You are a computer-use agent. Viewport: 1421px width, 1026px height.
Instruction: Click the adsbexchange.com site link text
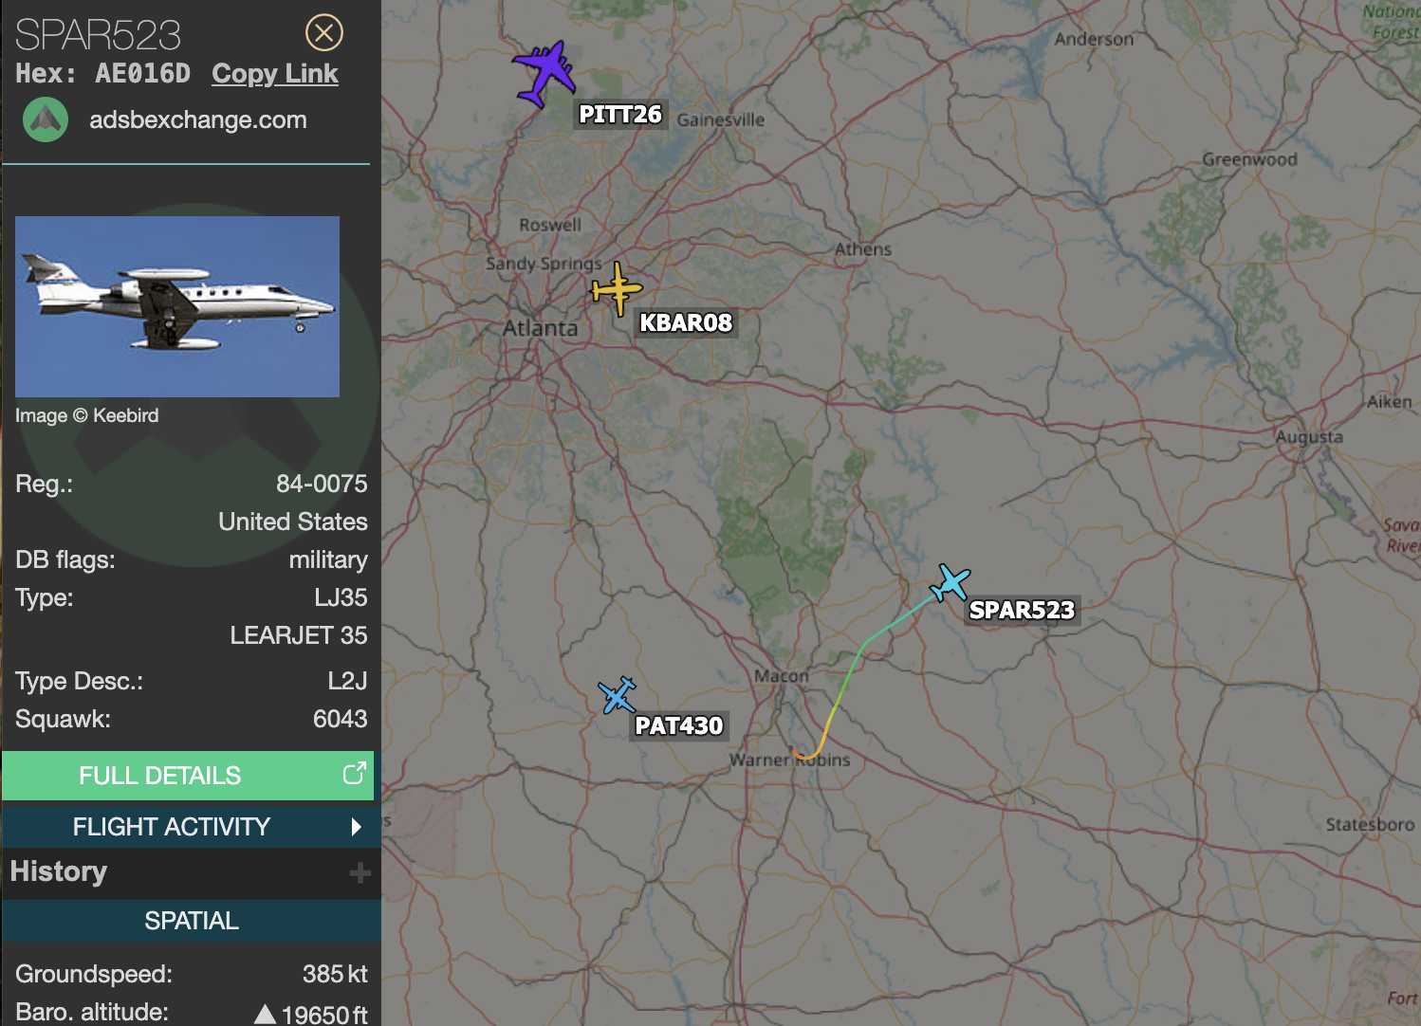pyautogui.click(x=198, y=120)
